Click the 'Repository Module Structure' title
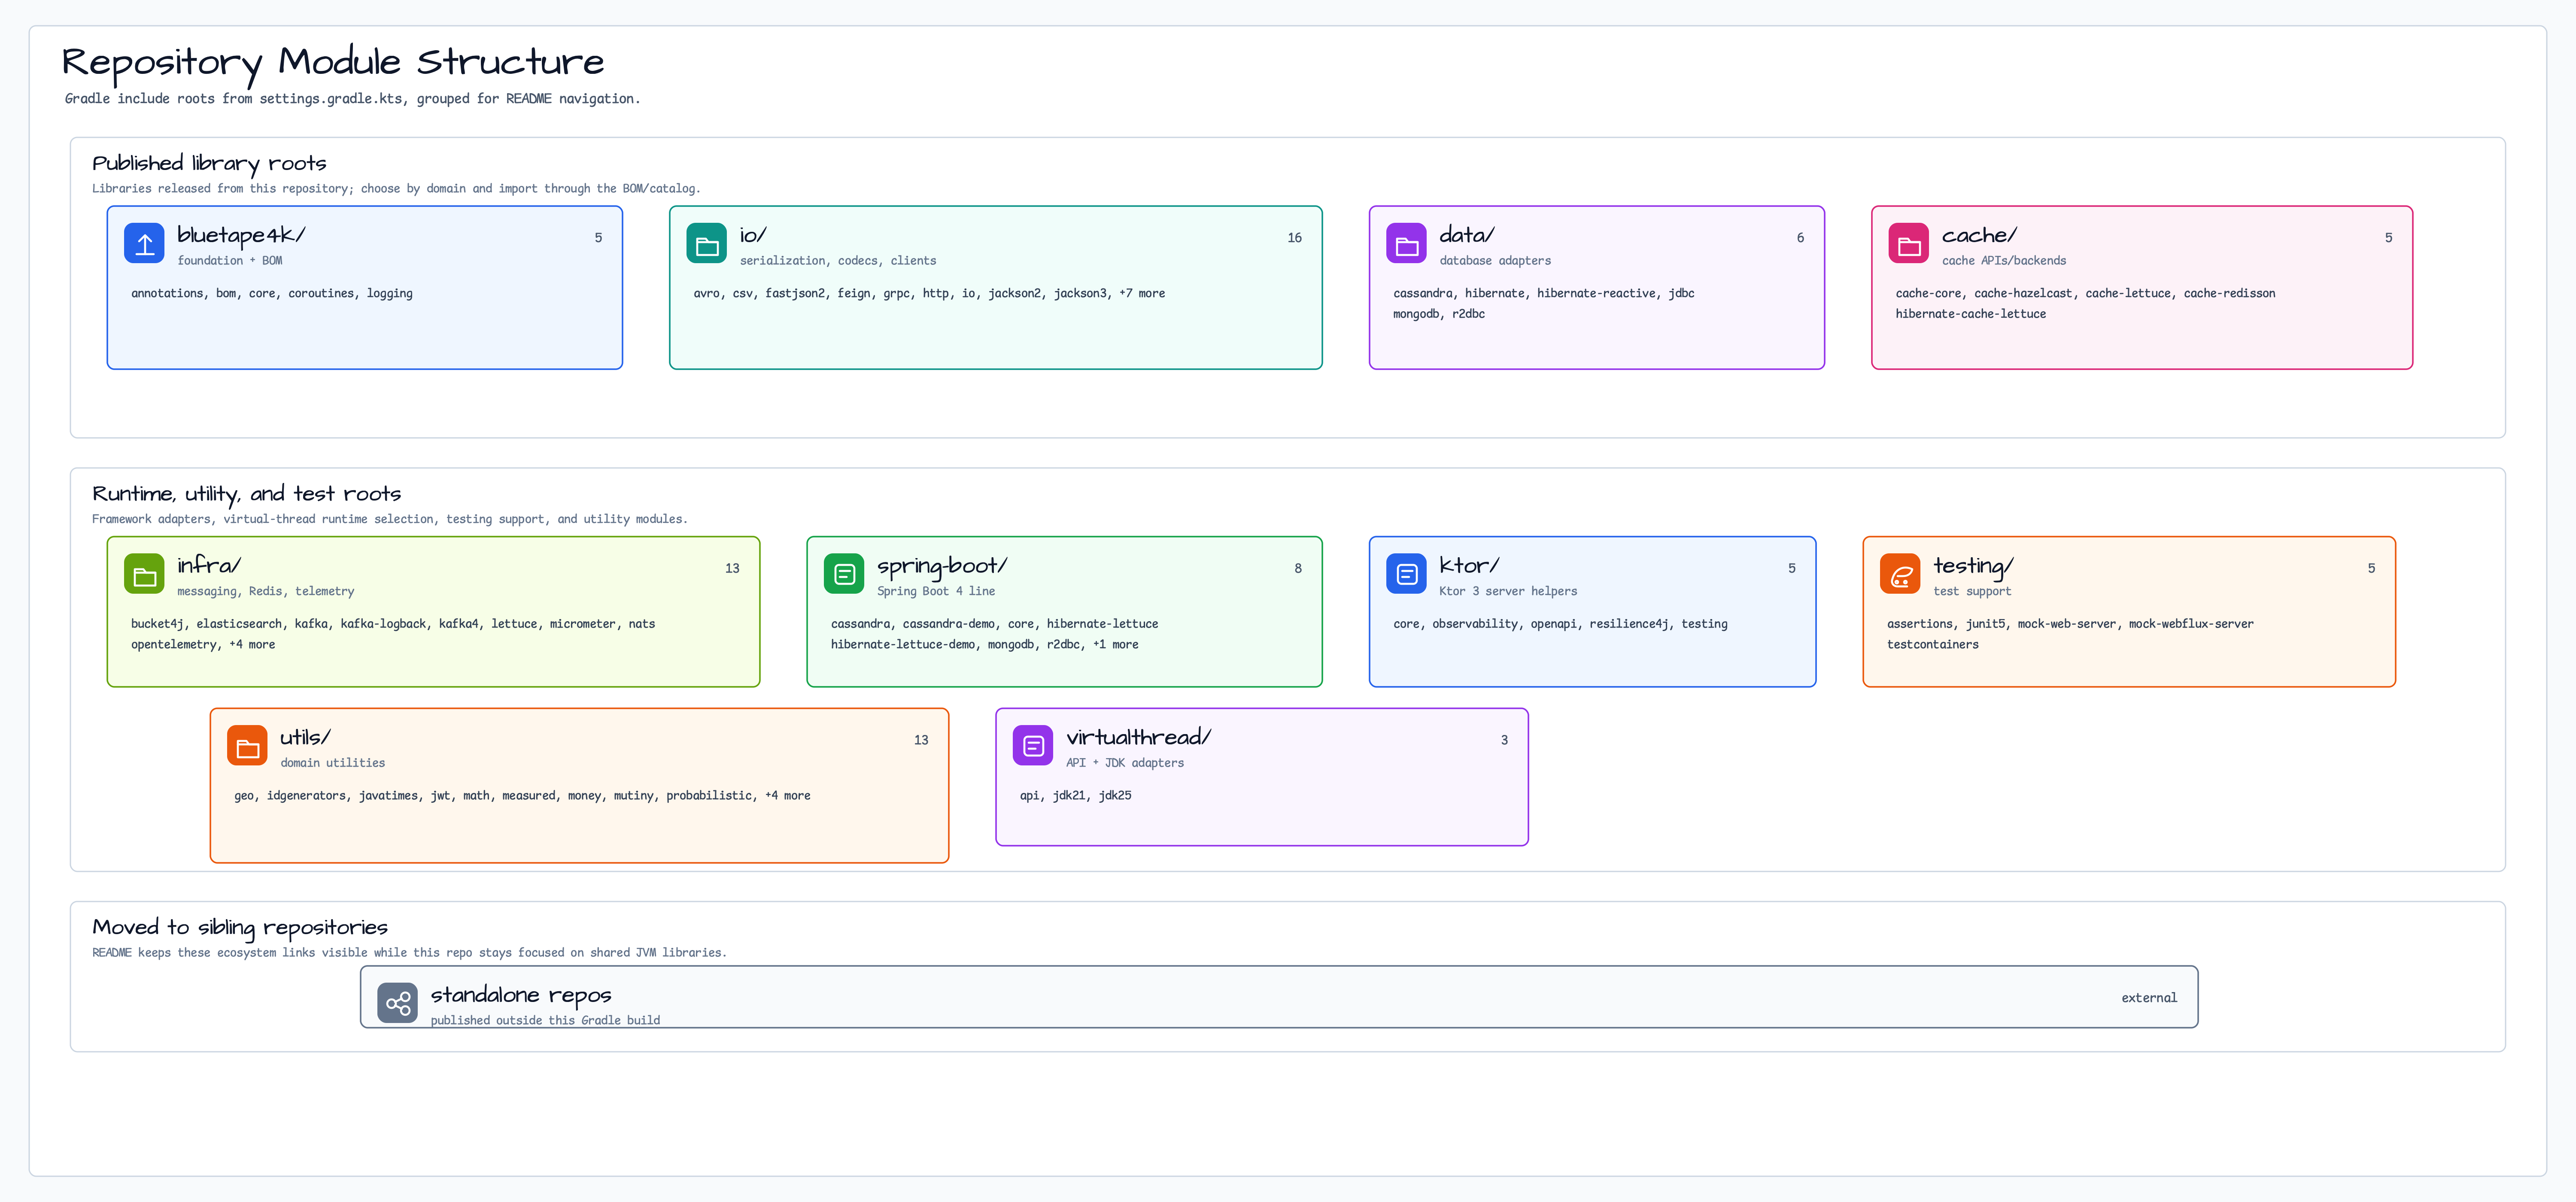Screen dimensions: 2576x1202 click(333, 63)
